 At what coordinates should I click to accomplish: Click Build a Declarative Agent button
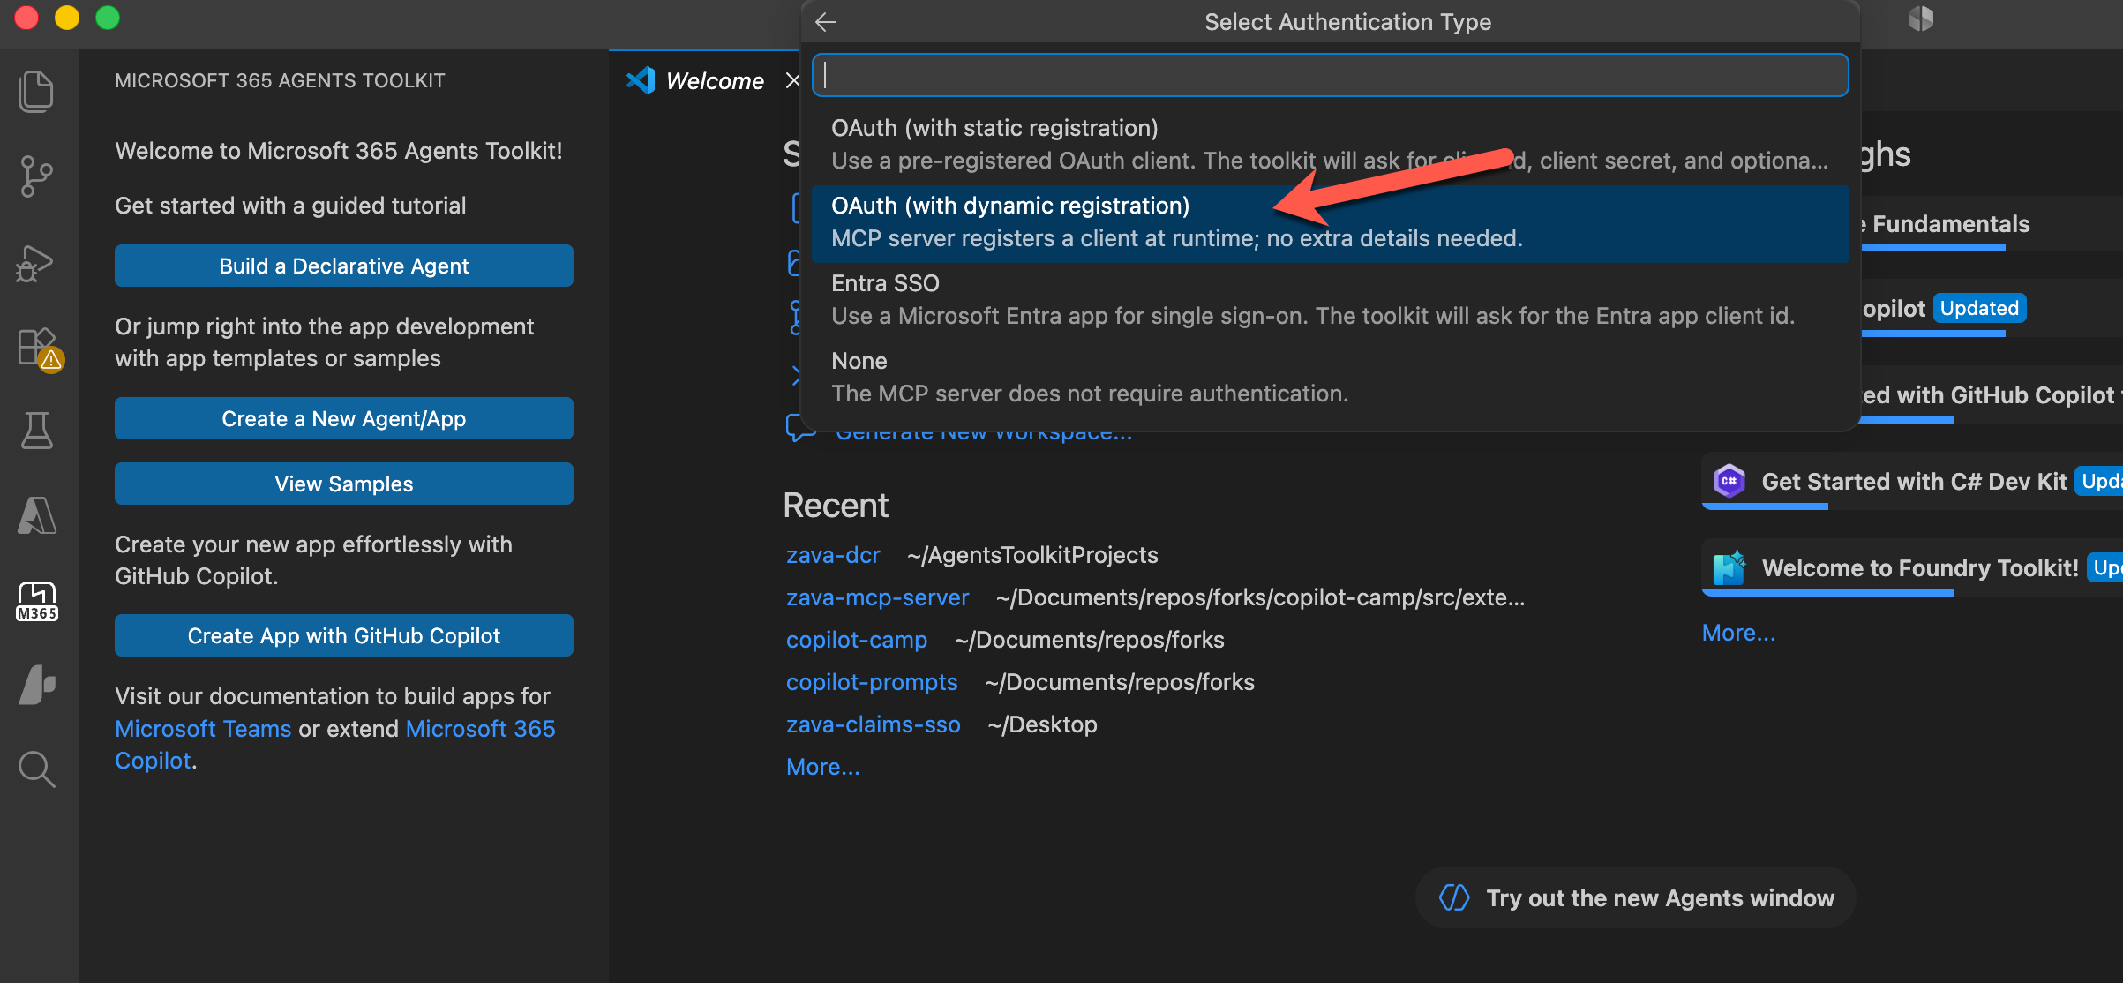[344, 266]
